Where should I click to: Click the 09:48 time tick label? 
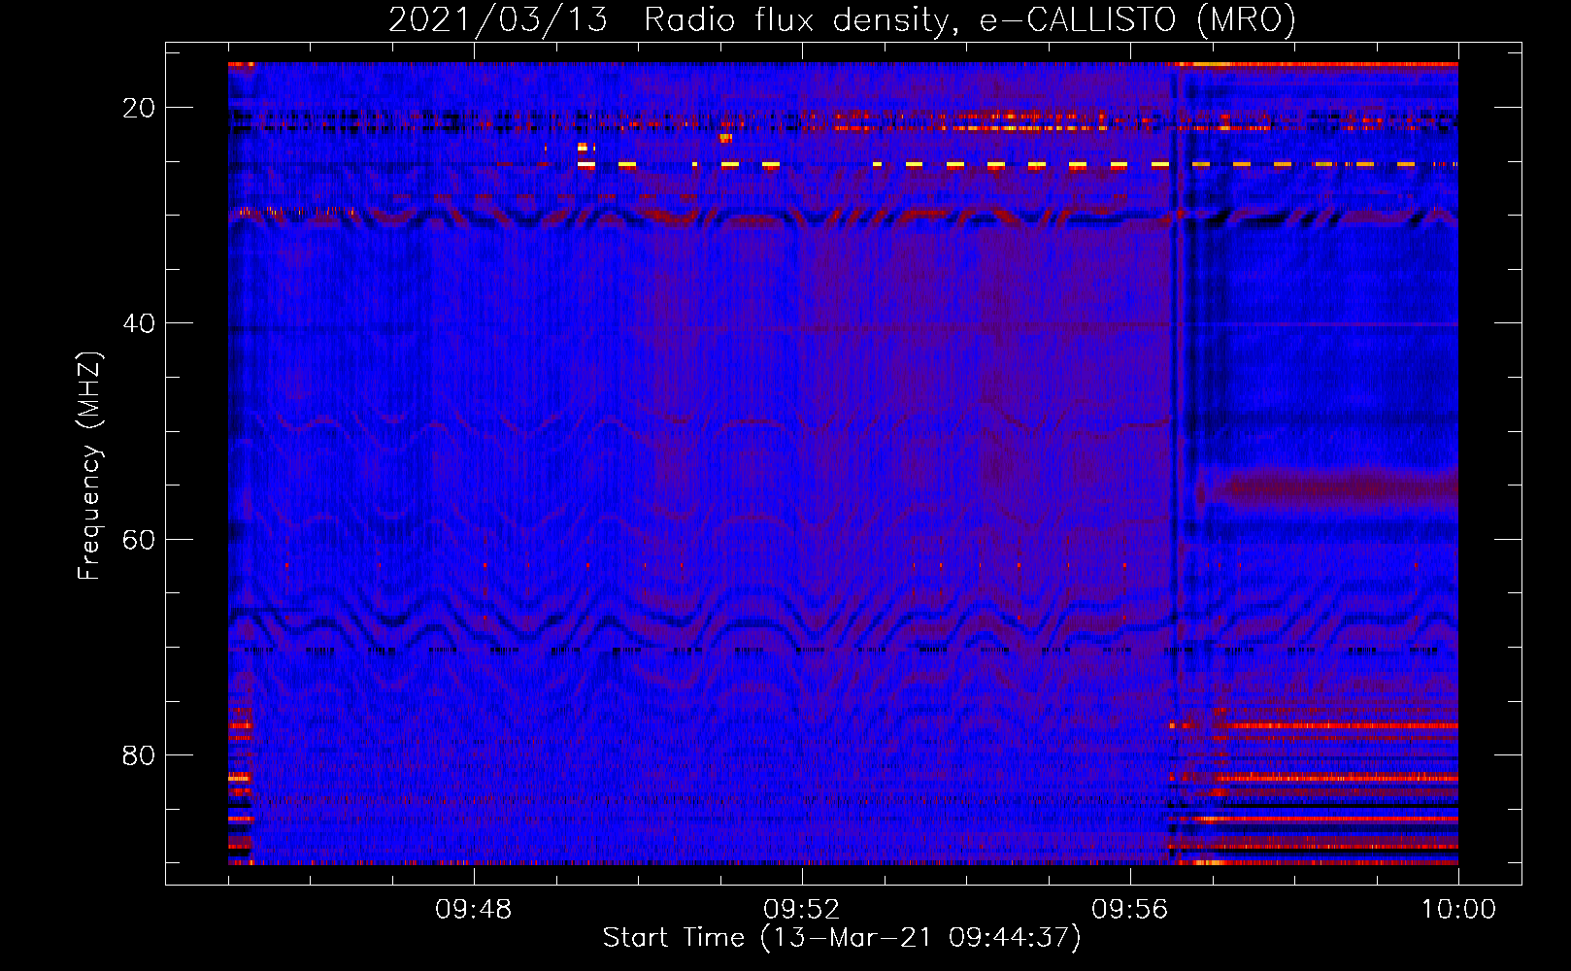coord(474,910)
